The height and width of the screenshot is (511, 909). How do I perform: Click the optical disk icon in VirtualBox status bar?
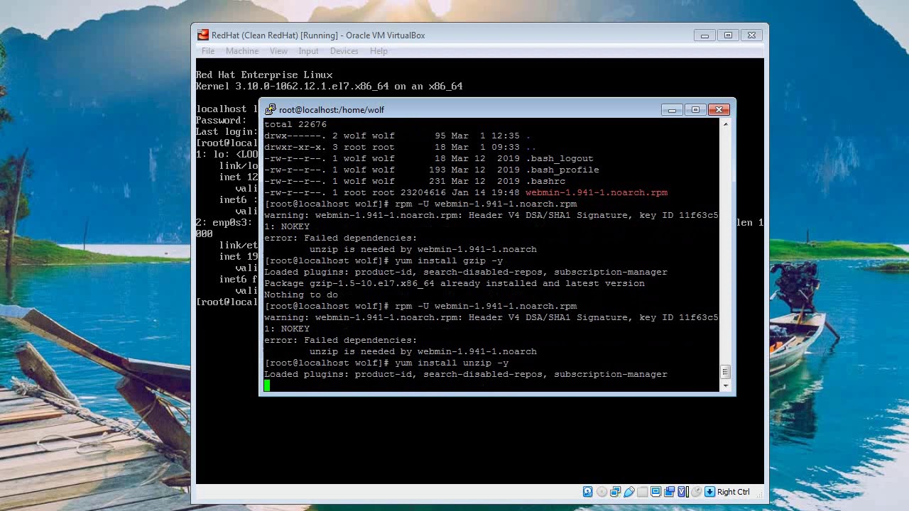pos(602,492)
